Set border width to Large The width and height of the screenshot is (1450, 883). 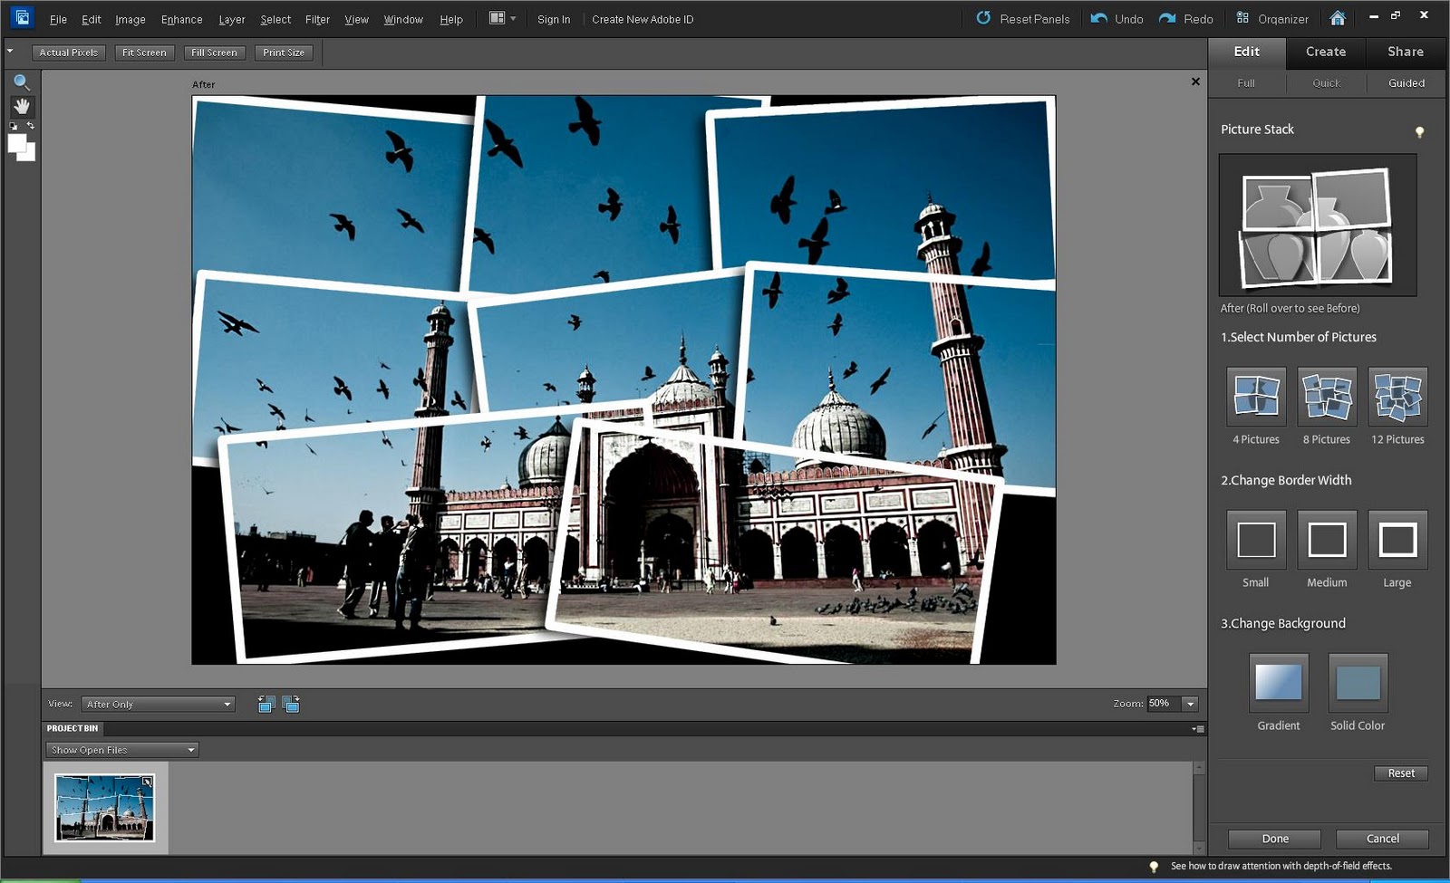[x=1397, y=541]
